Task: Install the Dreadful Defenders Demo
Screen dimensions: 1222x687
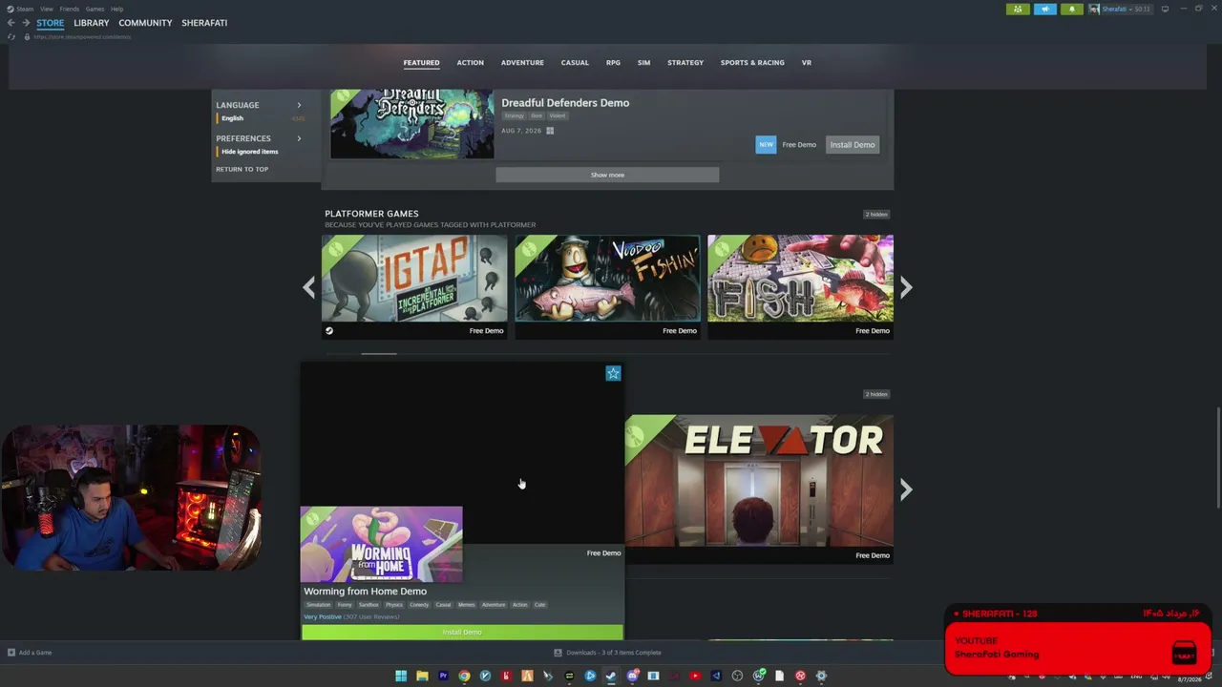Action: (853, 145)
